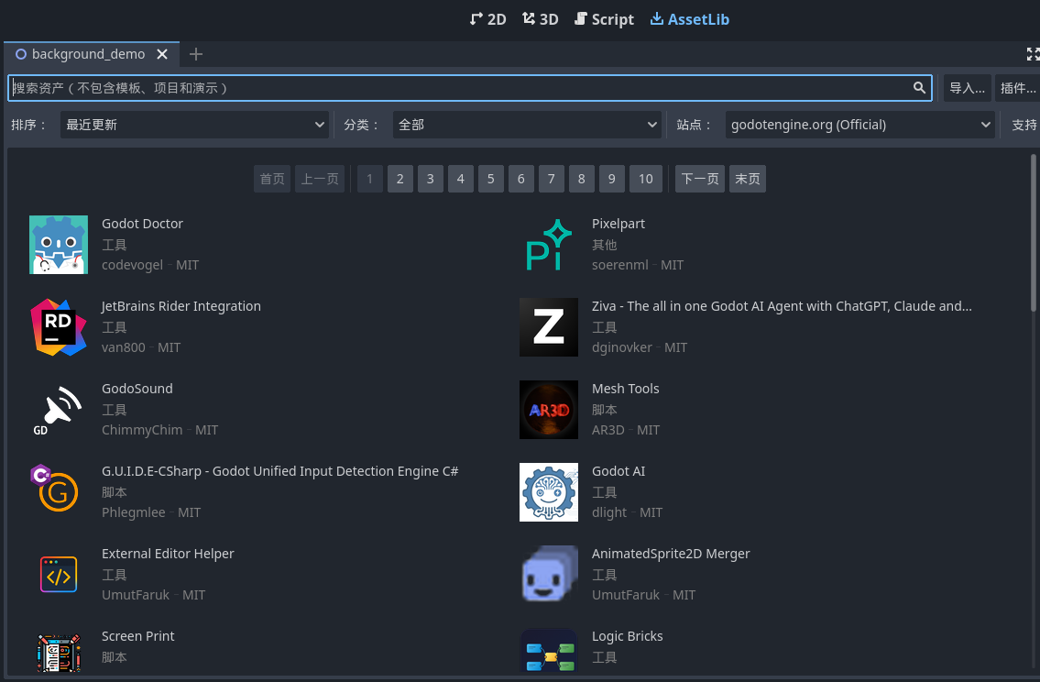Click author dlight under Godot AI
The width and height of the screenshot is (1040, 682).
click(x=608, y=512)
